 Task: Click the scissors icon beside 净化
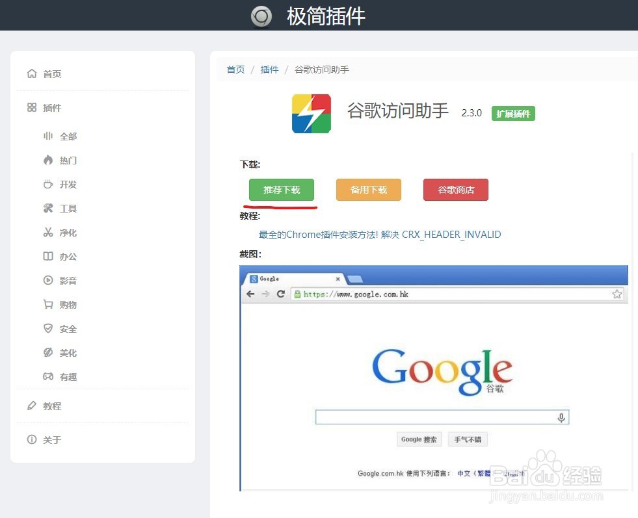(x=48, y=232)
